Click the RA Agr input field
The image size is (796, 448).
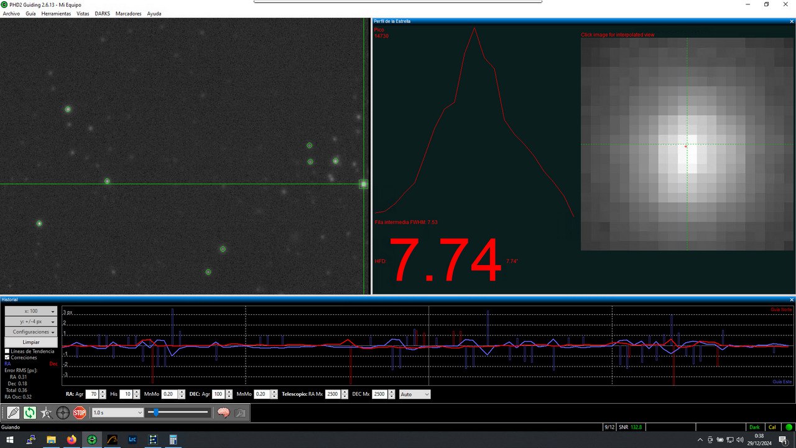tap(92, 394)
